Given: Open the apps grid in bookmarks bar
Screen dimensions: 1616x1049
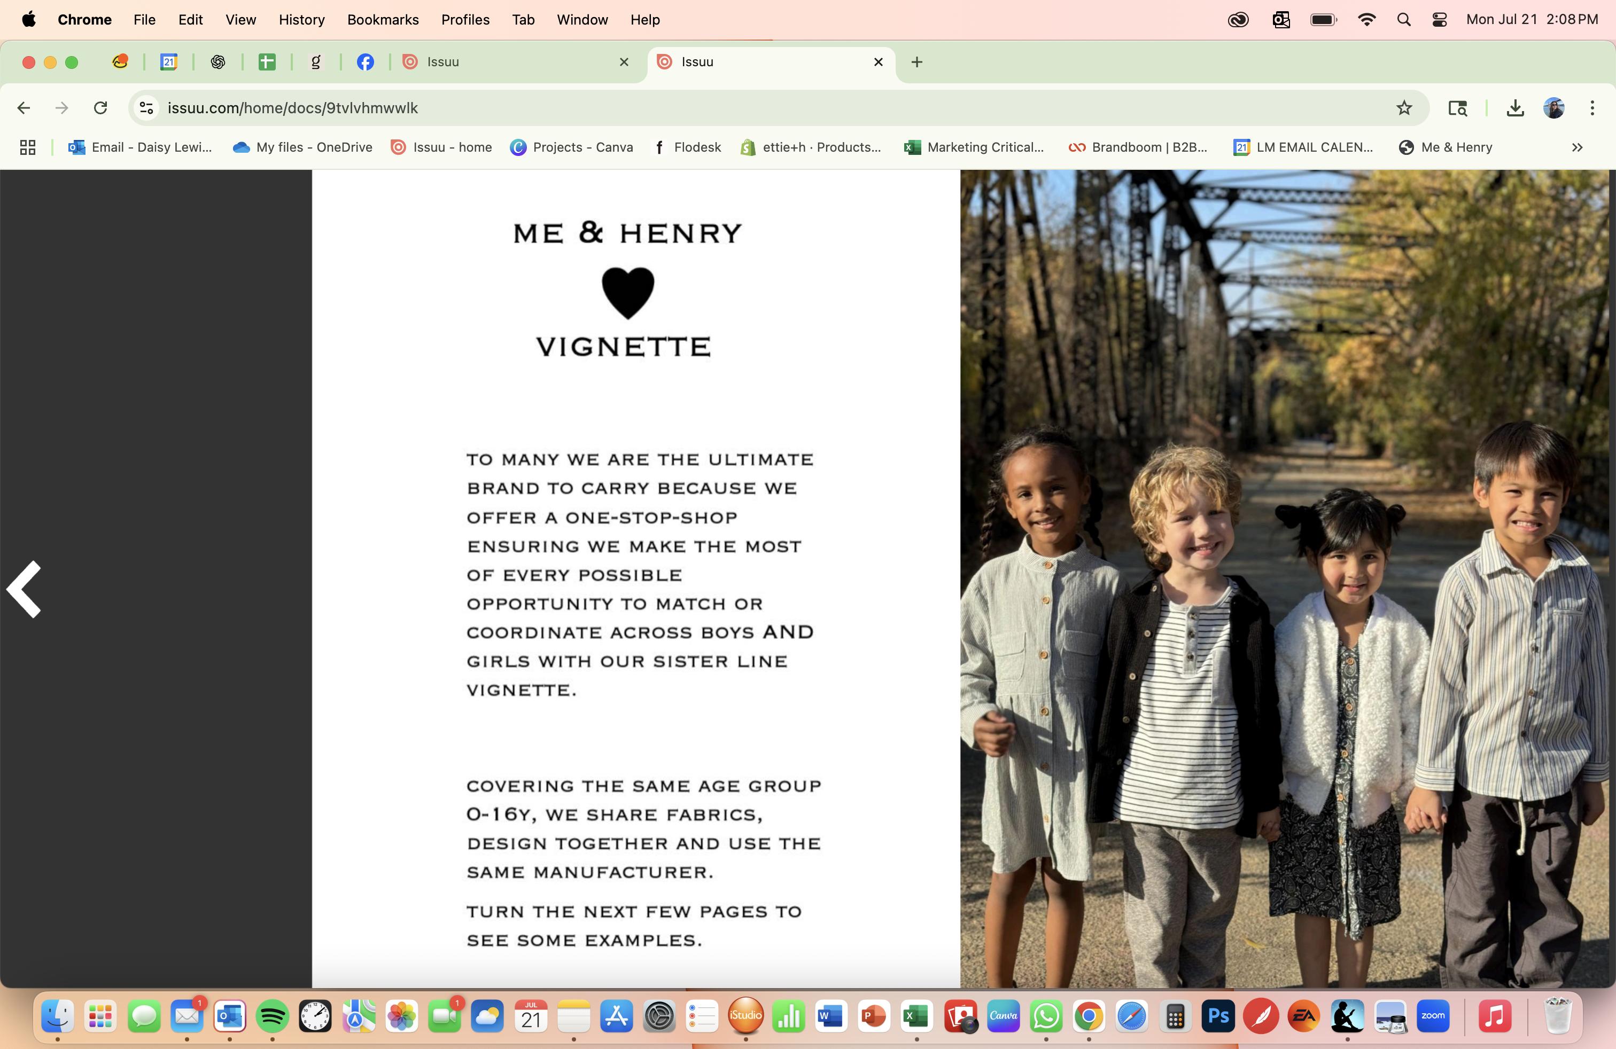Looking at the screenshot, I should pos(28,147).
